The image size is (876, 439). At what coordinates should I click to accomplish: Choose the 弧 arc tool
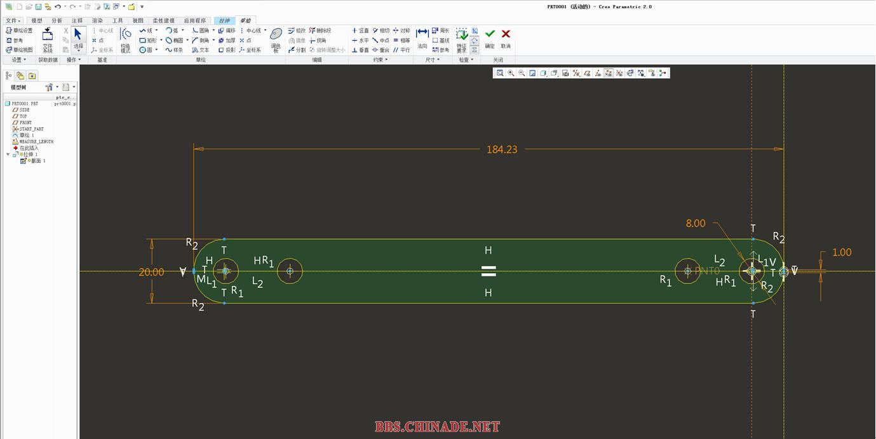[172, 30]
